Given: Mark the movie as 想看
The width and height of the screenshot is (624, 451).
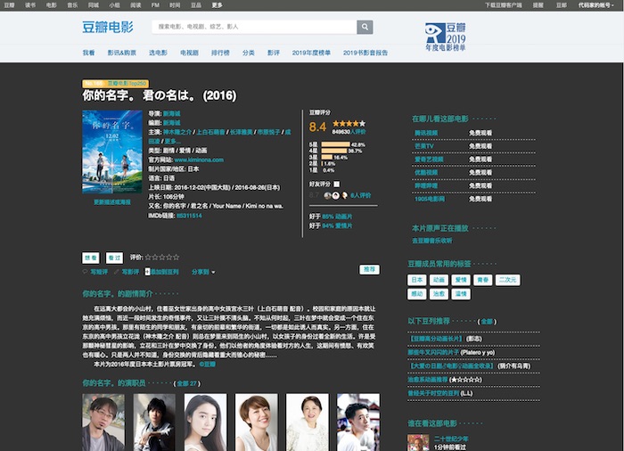Looking at the screenshot, I should (x=91, y=257).
